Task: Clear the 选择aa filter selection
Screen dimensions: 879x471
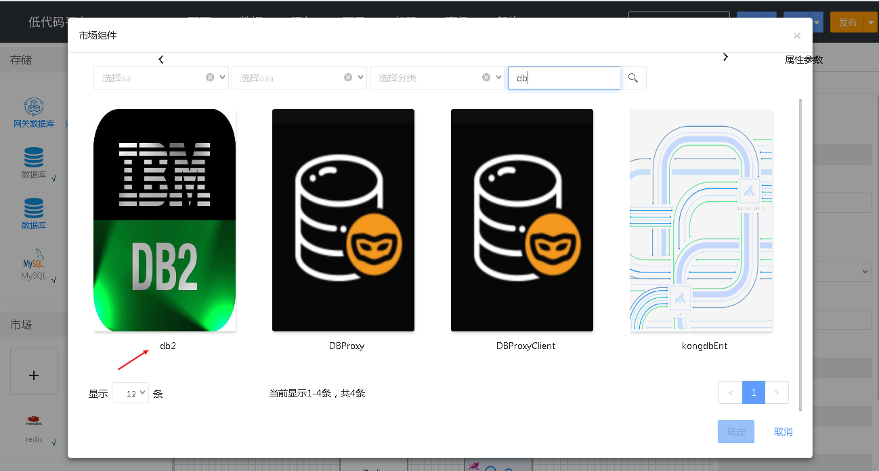Action: click(210, 77)
